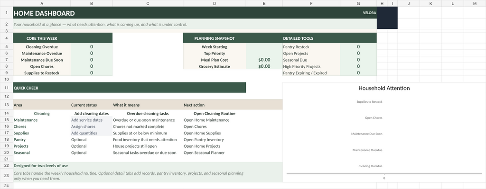
Task: Select the High Priority Projects label
Action: click(311, 66)
